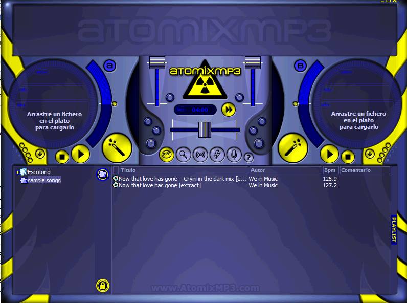
Task: Click Autor 'We in Music' for 126.9 track
Action: coord(263,179)
